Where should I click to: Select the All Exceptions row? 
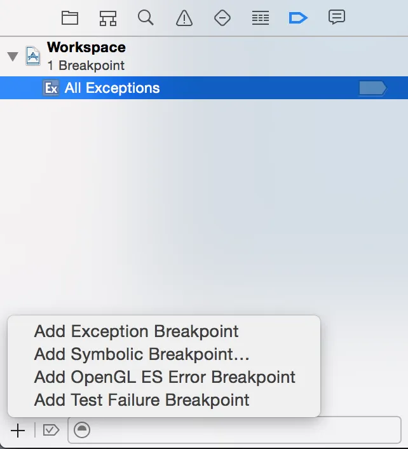(x=191, y=88)
